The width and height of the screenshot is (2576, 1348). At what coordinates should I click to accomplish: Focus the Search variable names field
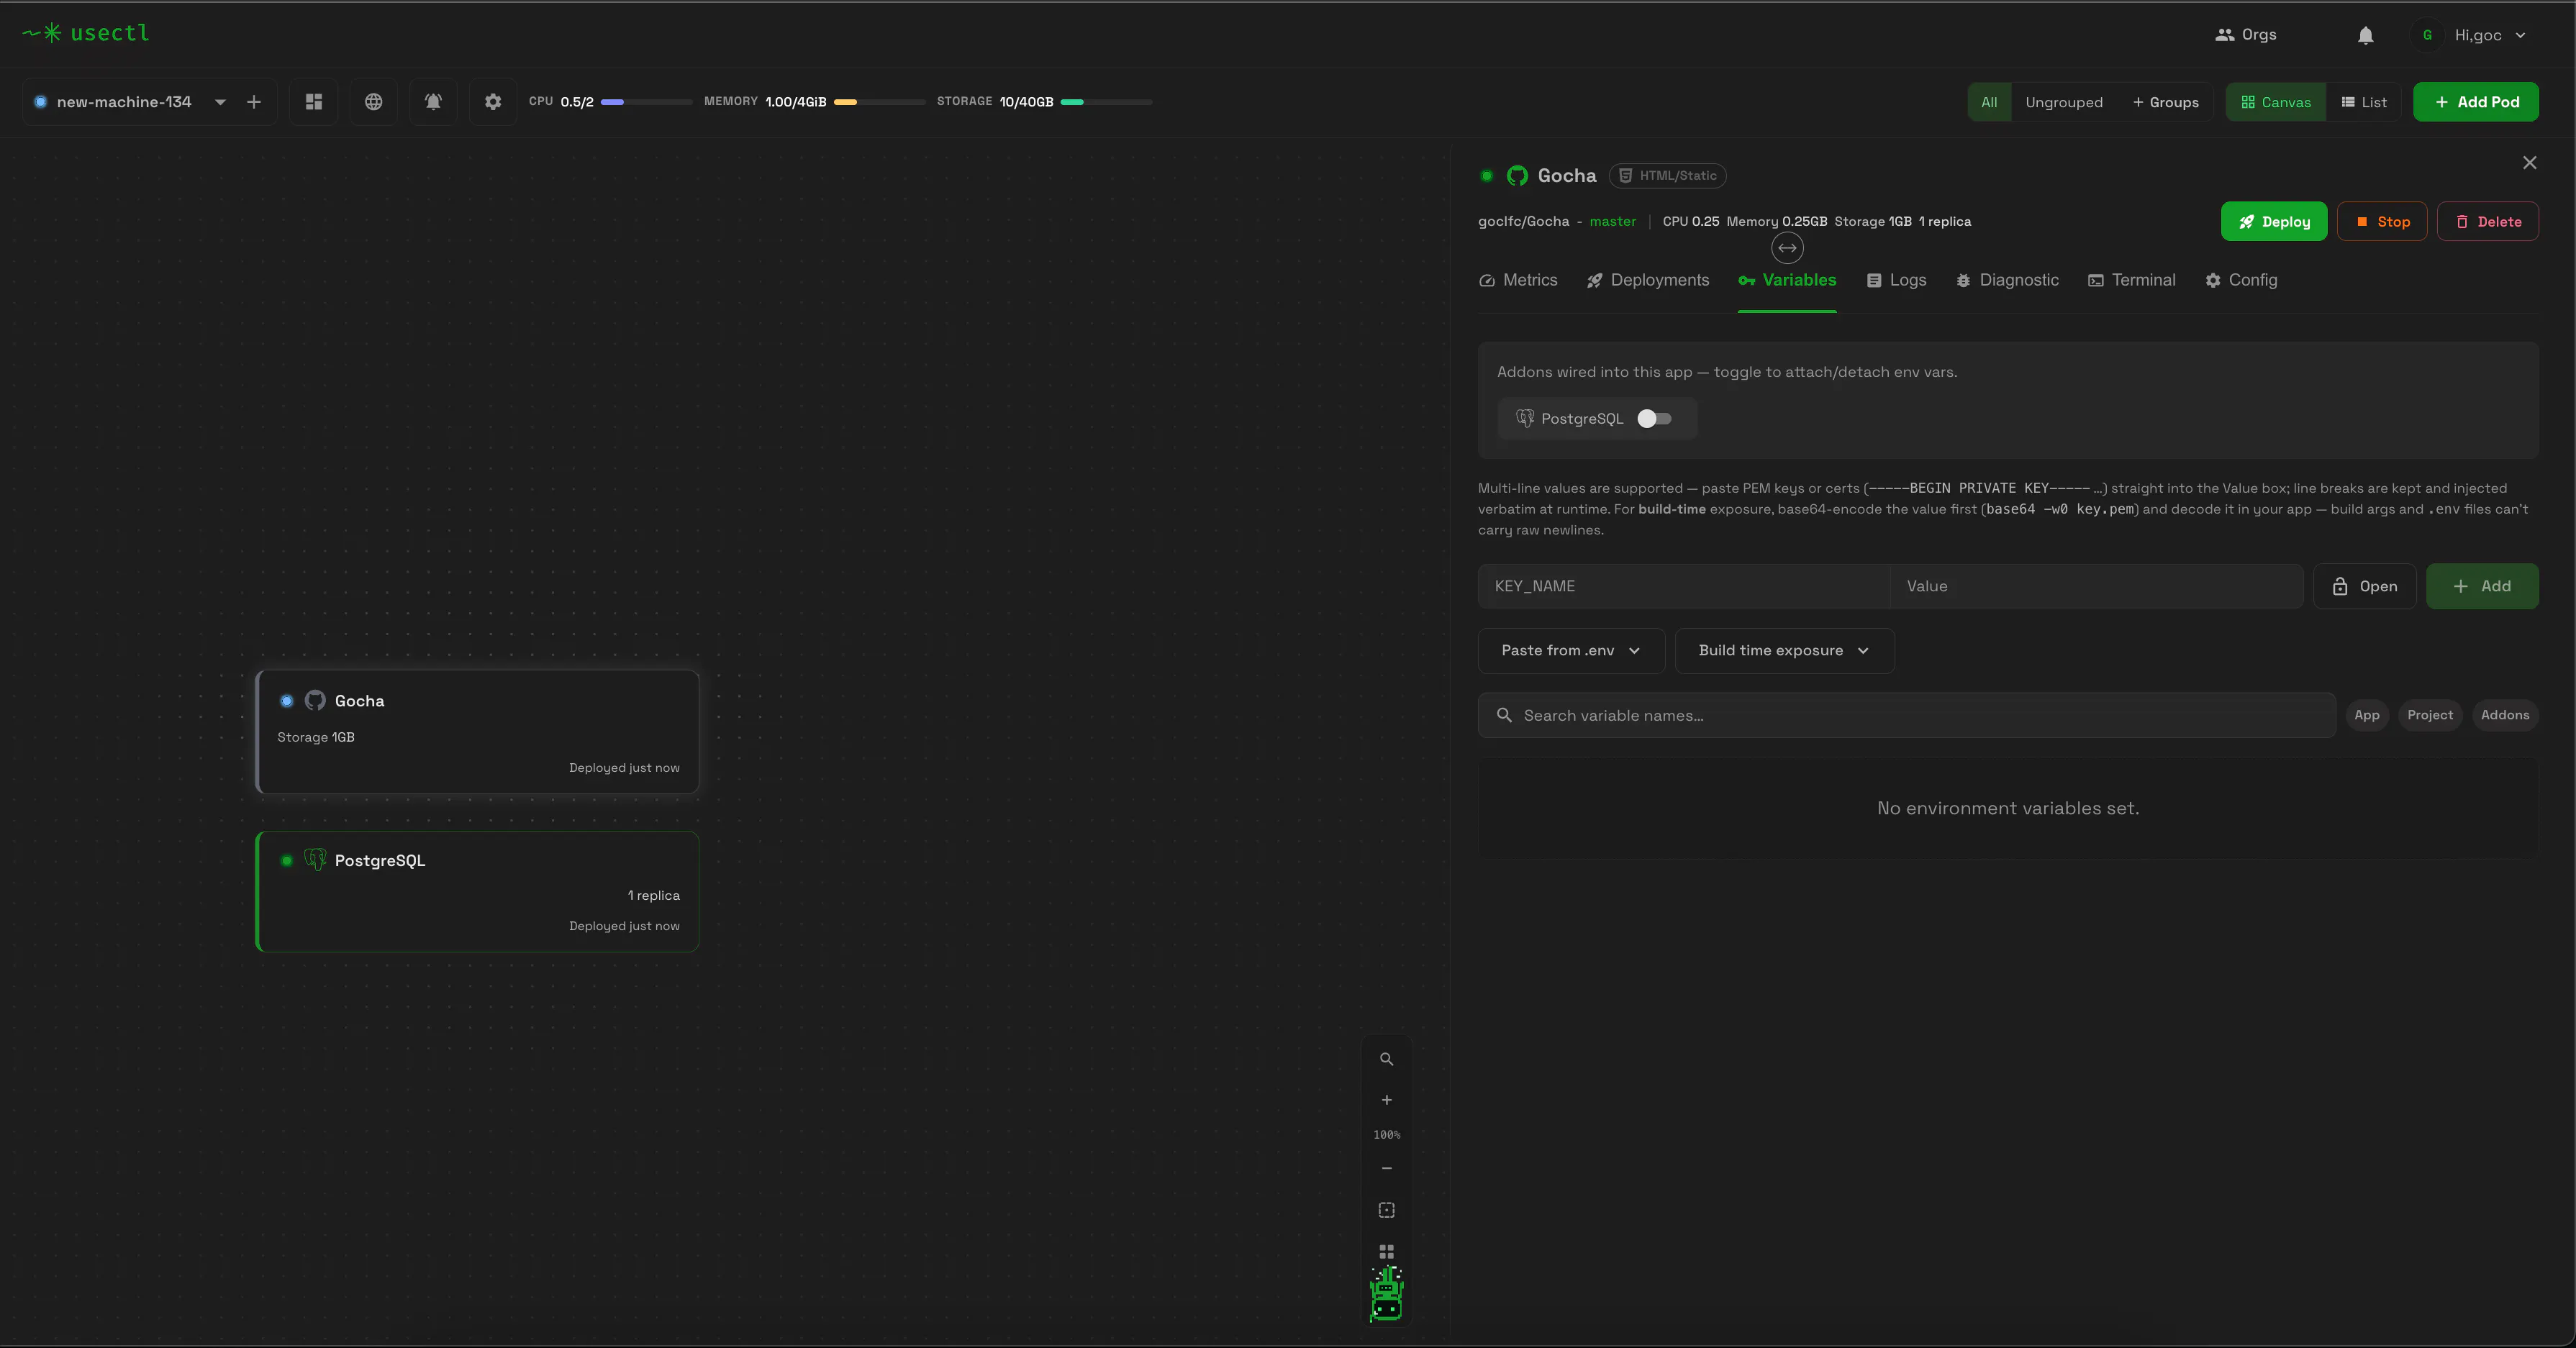[1907, 715]
